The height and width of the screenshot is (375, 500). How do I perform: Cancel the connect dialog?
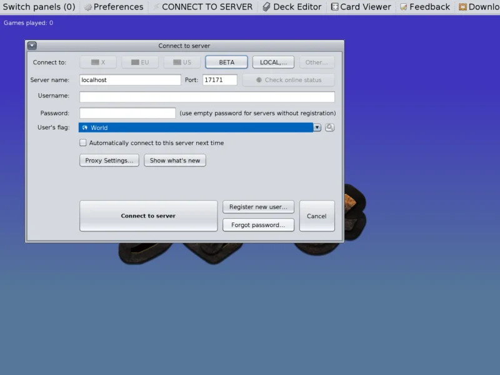point(317,216)
